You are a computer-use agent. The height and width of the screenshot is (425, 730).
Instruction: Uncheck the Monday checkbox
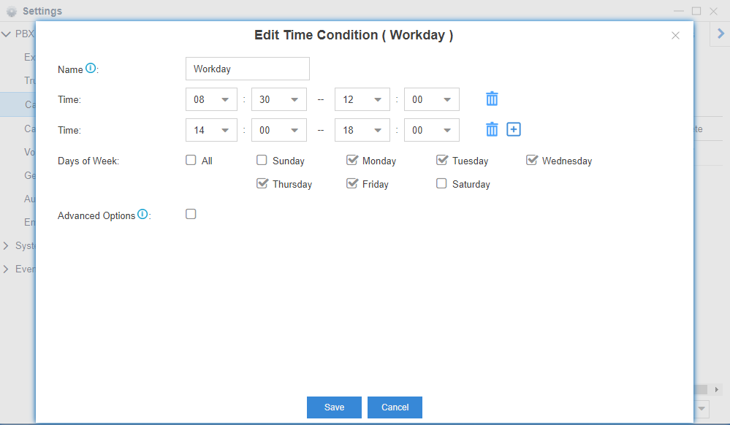pyautogui.click(x=351, y=161)
